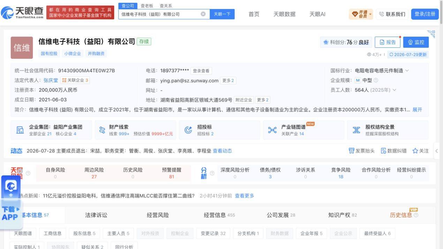Click the 信维 company logo thumbnail
This screenshot has height=249, width=443.
(x=22, y=48)
